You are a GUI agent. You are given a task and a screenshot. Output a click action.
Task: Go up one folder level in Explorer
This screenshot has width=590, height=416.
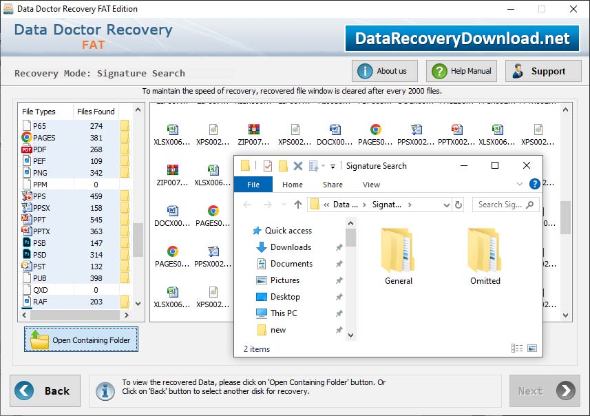click(298, 205)
